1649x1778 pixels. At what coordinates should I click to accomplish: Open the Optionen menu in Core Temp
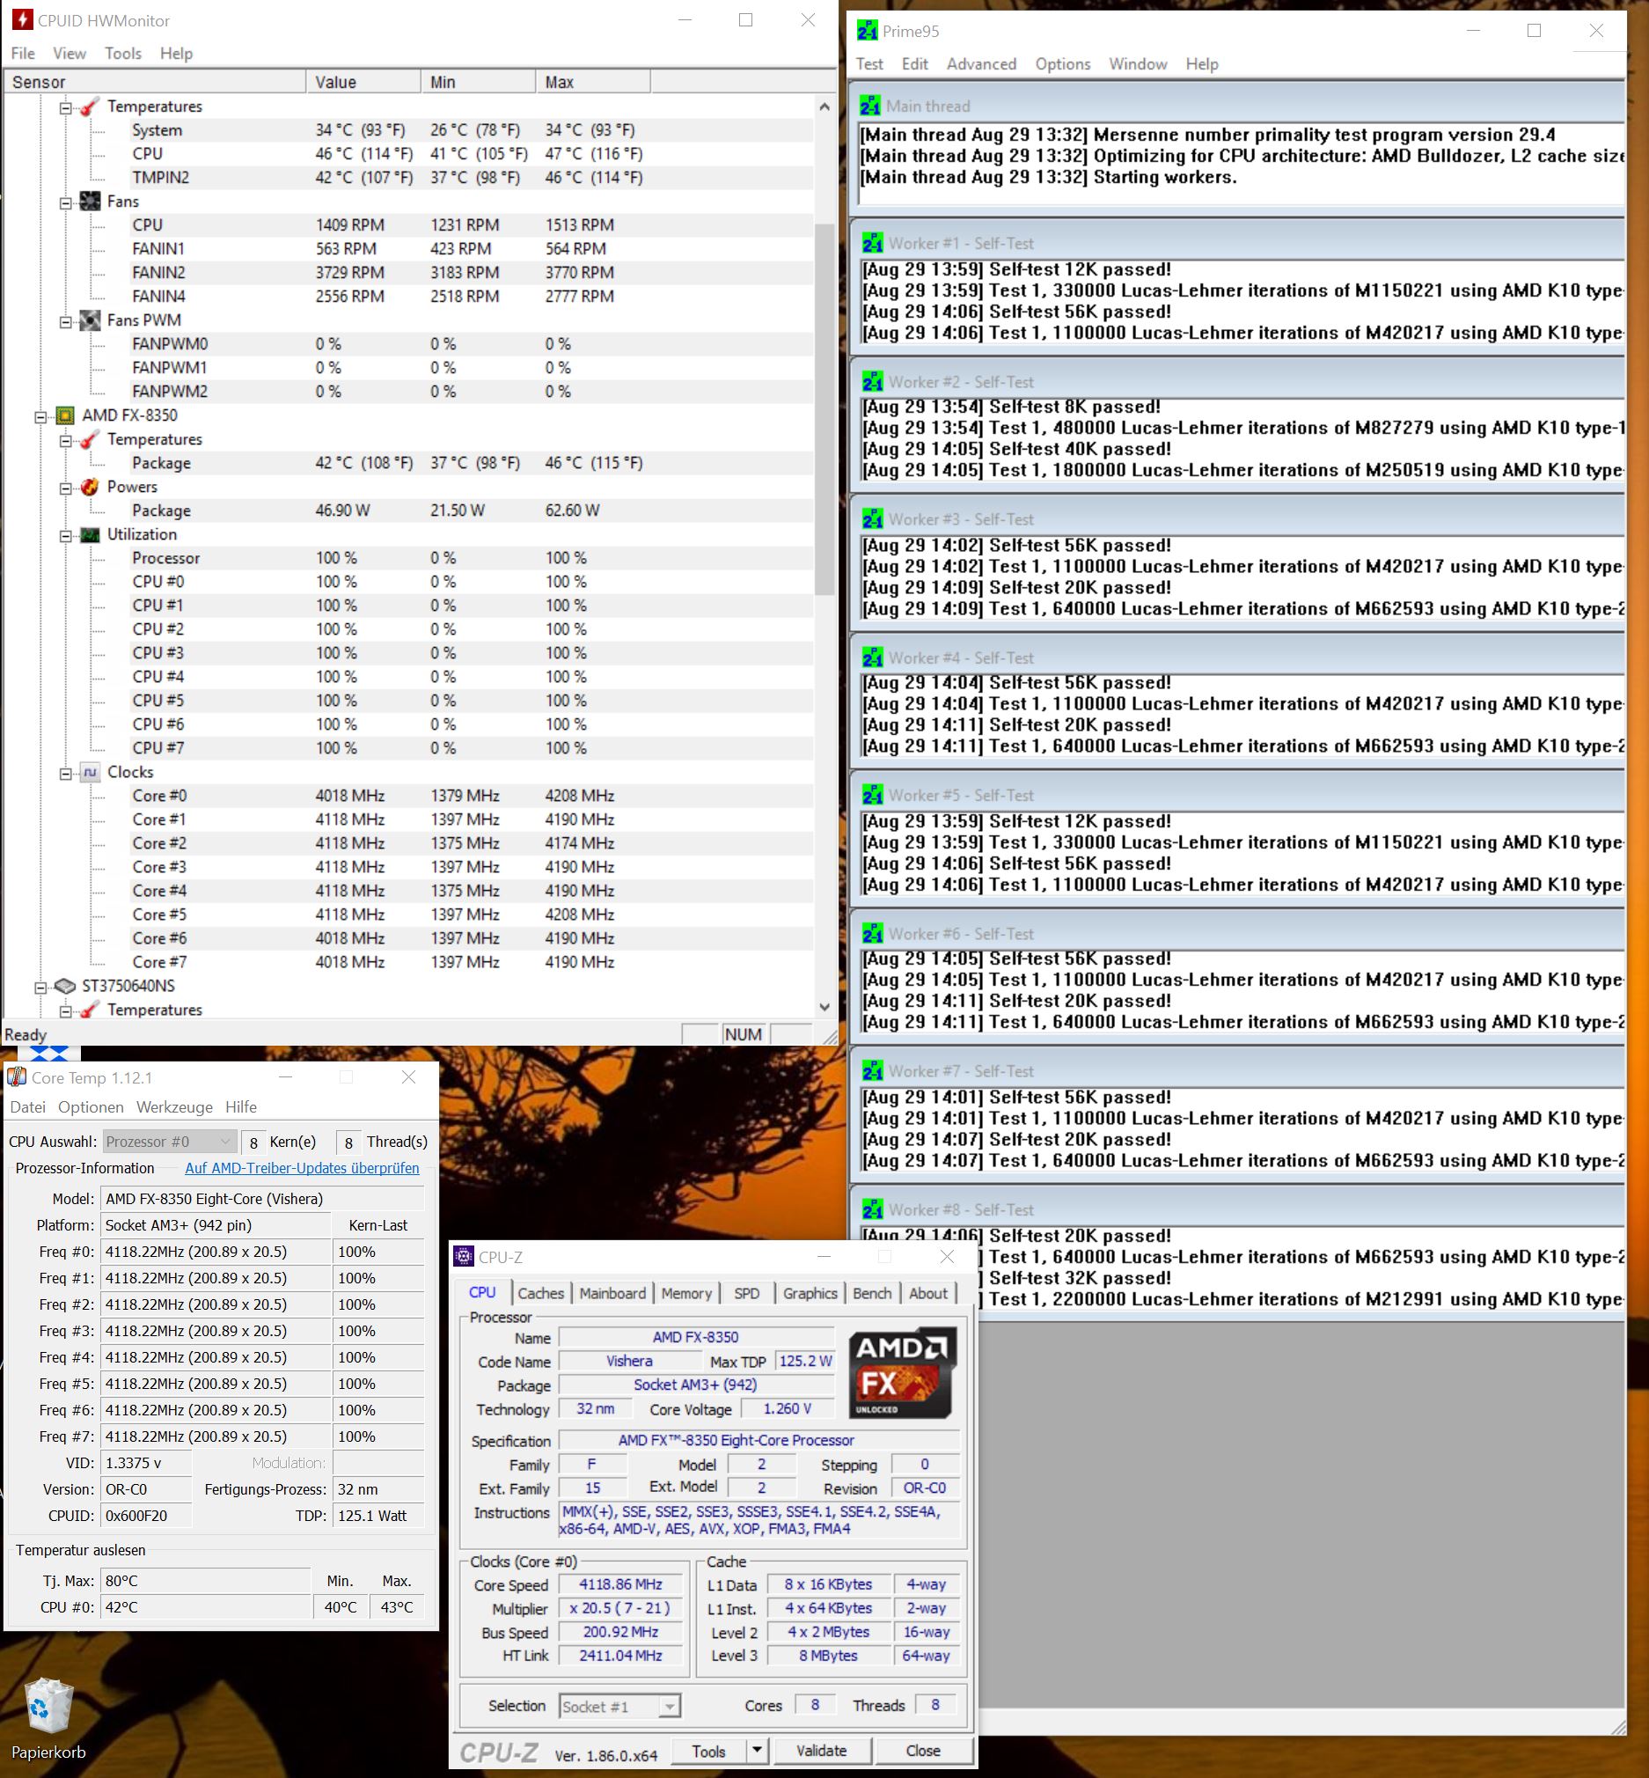pyautogui.click(x=91, y=1106)
